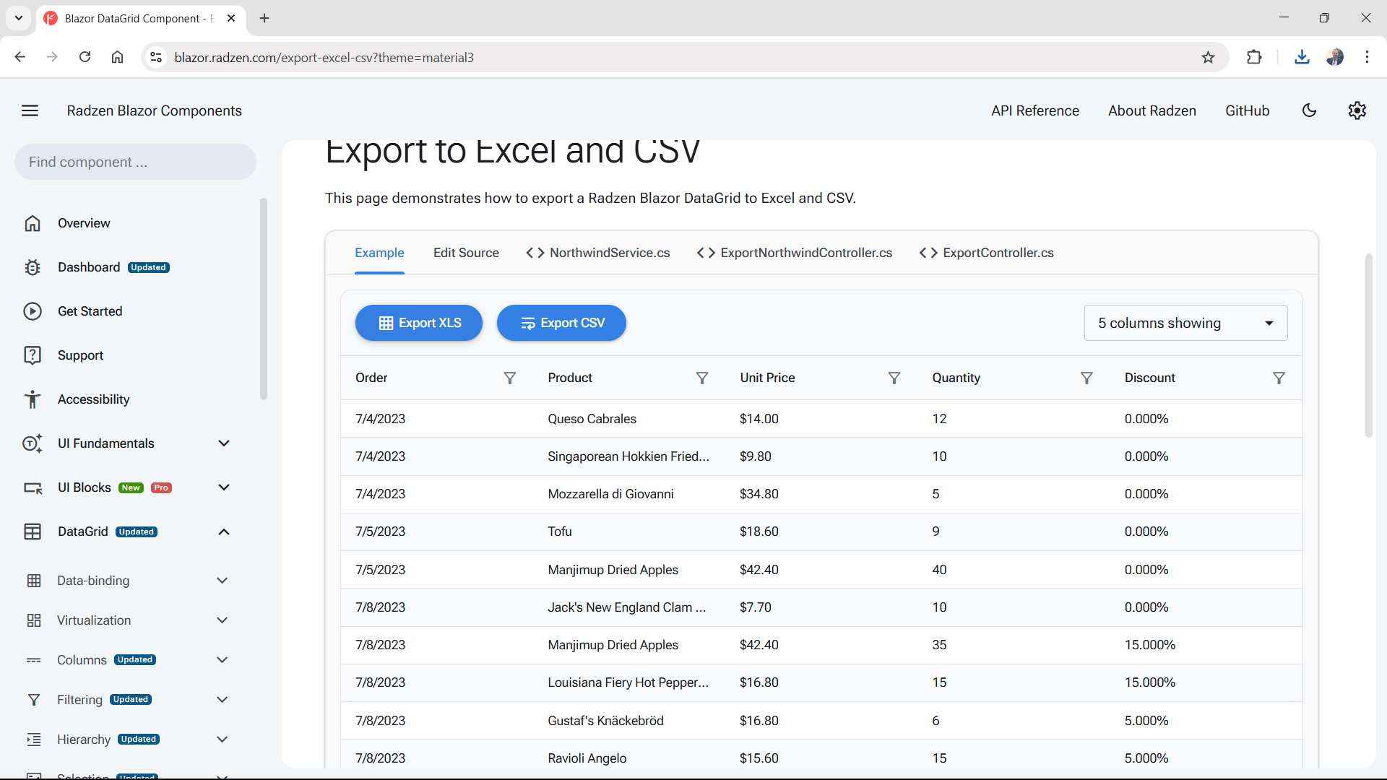The image size is (1387, 780).
Task: Click the Order column filter icon
Action: (509, 378)
